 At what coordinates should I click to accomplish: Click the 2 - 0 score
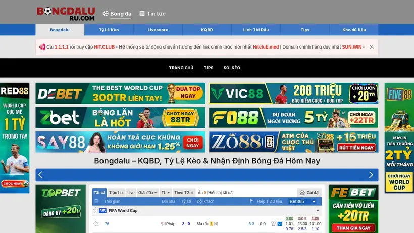(x=186, y=224)
